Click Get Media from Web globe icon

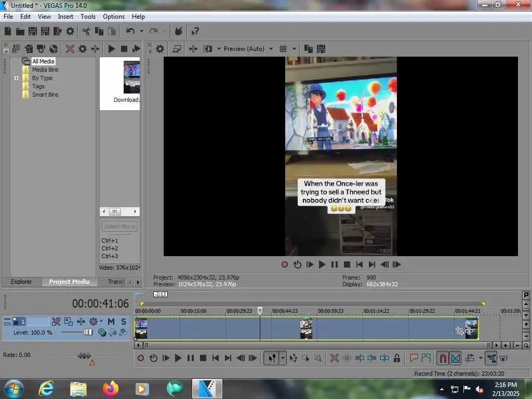[x=54, y=49]
